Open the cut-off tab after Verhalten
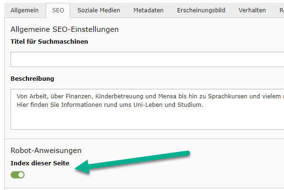The height and width of the screenshot is (190, 284). 281,10
